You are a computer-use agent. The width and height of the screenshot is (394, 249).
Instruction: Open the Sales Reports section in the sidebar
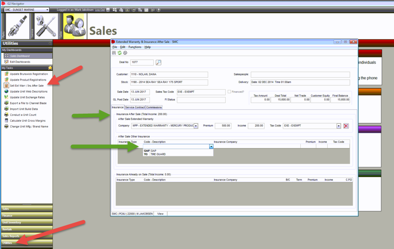27,236
